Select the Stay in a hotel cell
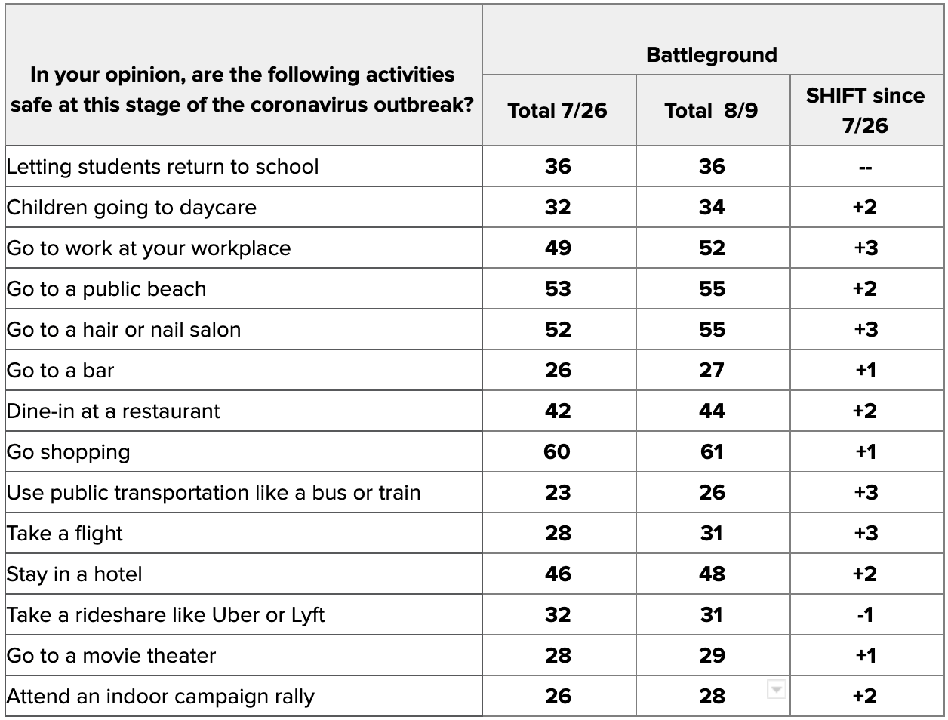The width and height of the screenshot is (948, 720). 243,574
